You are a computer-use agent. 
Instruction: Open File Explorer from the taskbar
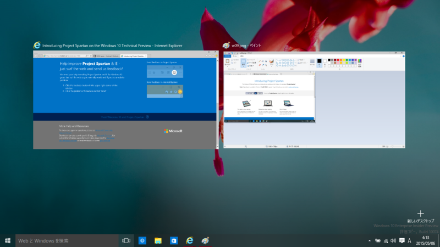[x=158, y=240]
